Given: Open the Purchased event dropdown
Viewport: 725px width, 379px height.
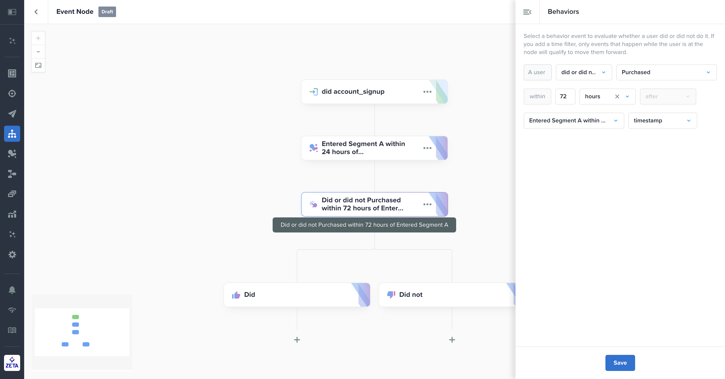Looking at the screenshot, I should coord(666,72).
